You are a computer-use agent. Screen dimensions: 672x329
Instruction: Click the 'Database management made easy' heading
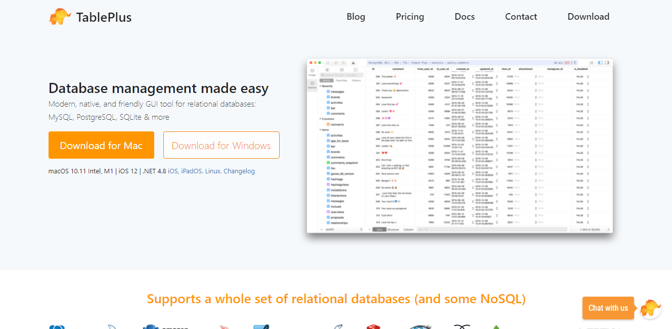click(x=158, y=88)
